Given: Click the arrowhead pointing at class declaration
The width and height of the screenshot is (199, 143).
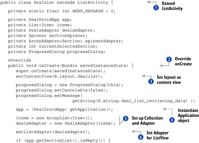Looking at the screenshot, I should click(149, 2).
